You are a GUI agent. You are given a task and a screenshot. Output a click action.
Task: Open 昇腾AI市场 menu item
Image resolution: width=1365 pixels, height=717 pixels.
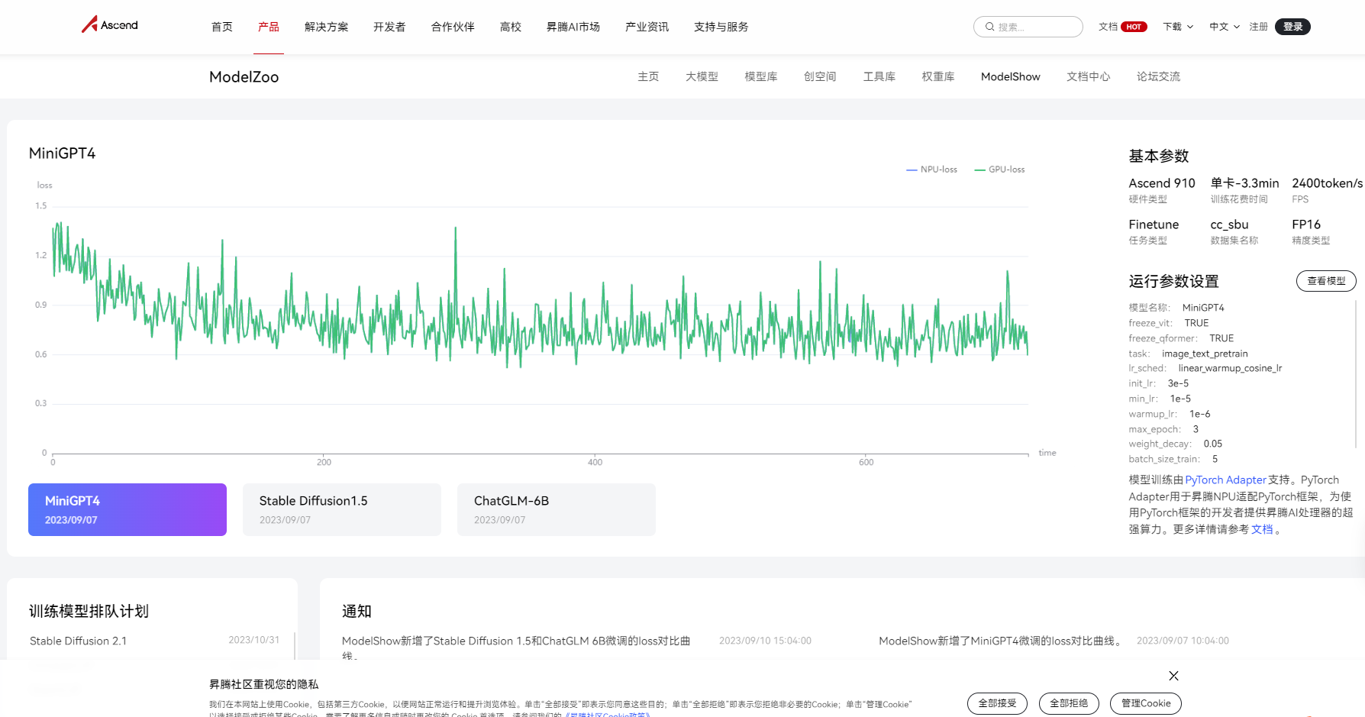click(573, 27)
